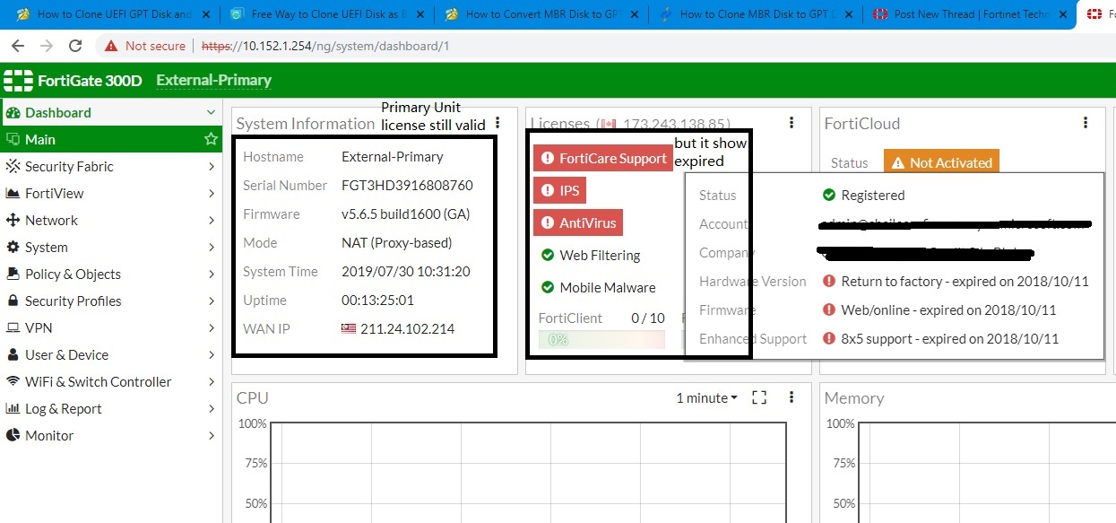Click firmware version v5.6.5 build1600 (GA)

click(405, 214)
